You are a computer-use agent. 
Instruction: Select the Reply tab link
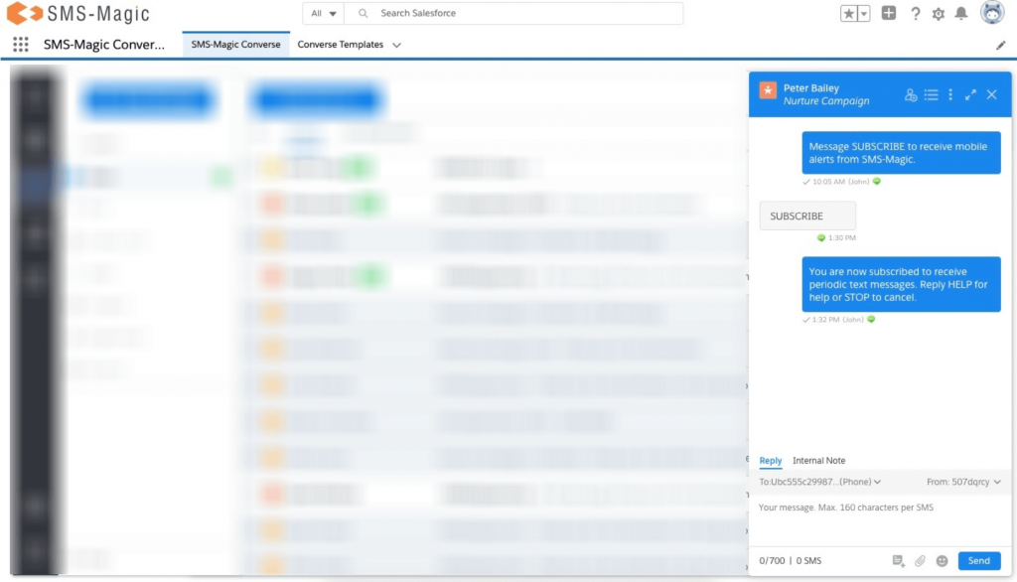(770, 461)
